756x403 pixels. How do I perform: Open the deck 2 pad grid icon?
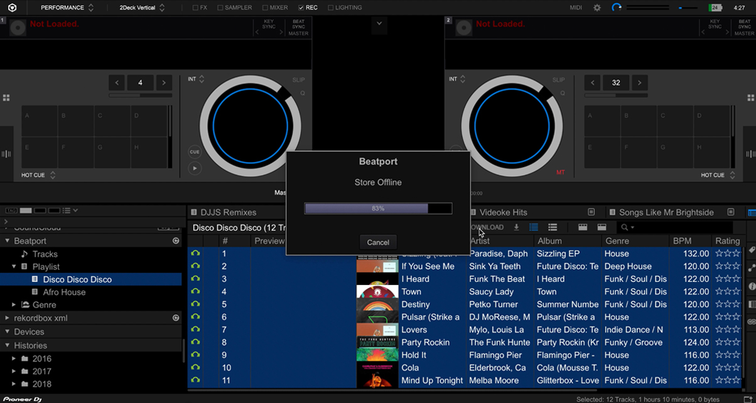pyautogui.click(x=751, y=98)
